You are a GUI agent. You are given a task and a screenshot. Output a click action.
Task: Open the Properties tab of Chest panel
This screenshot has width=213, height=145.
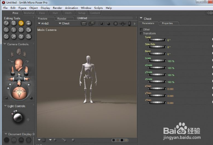click(x=167, y=23)
